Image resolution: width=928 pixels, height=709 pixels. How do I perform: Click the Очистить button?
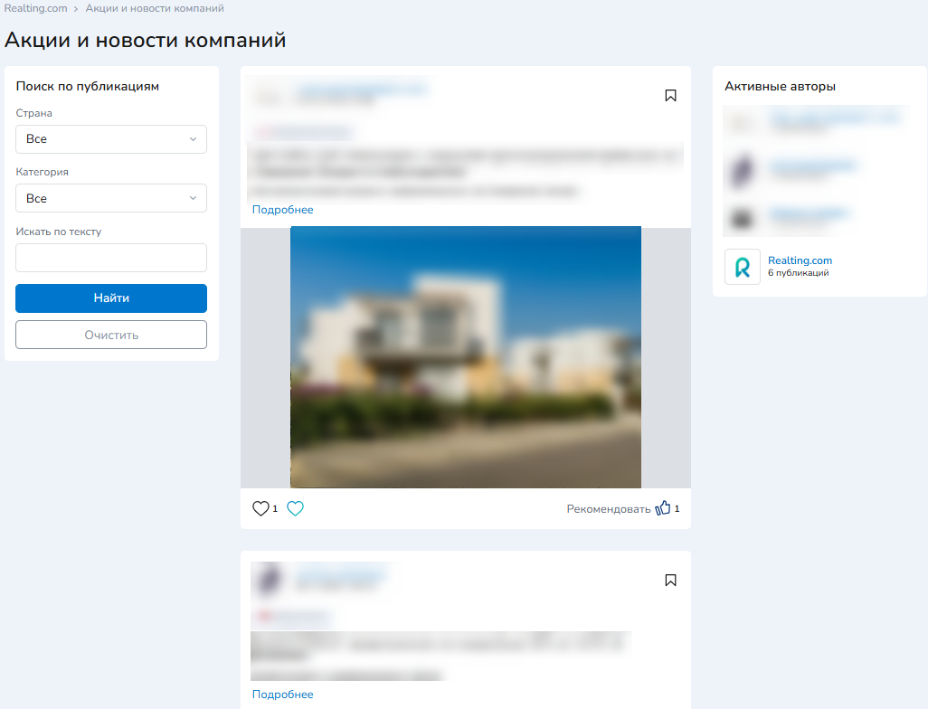[x=111, y=335]
